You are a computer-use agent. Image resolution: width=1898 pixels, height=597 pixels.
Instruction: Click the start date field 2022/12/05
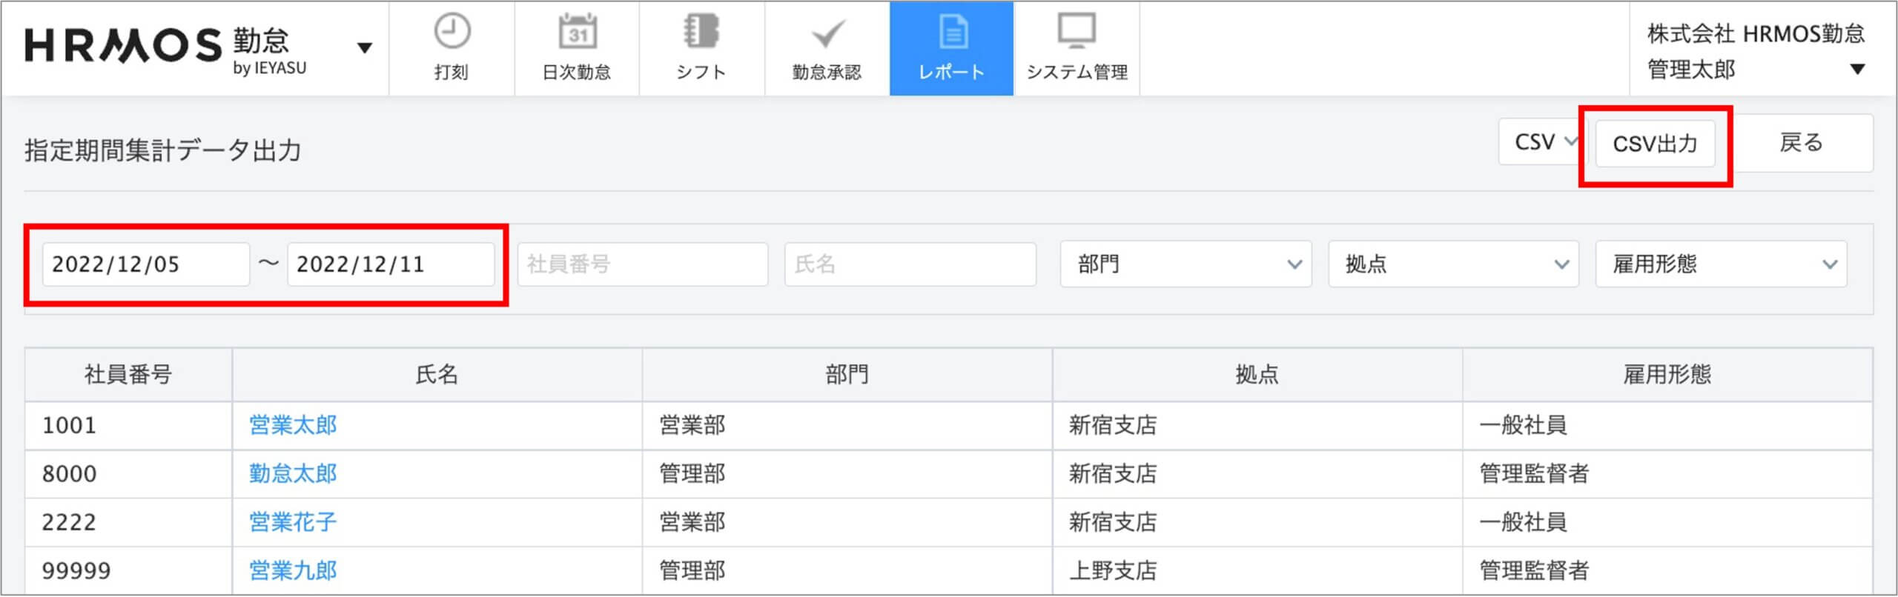[x=145, y=264]
